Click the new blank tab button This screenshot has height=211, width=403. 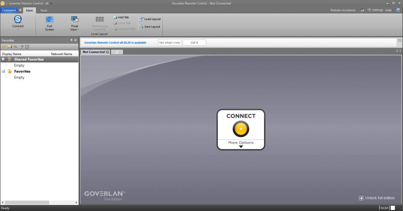pos(117,52)
